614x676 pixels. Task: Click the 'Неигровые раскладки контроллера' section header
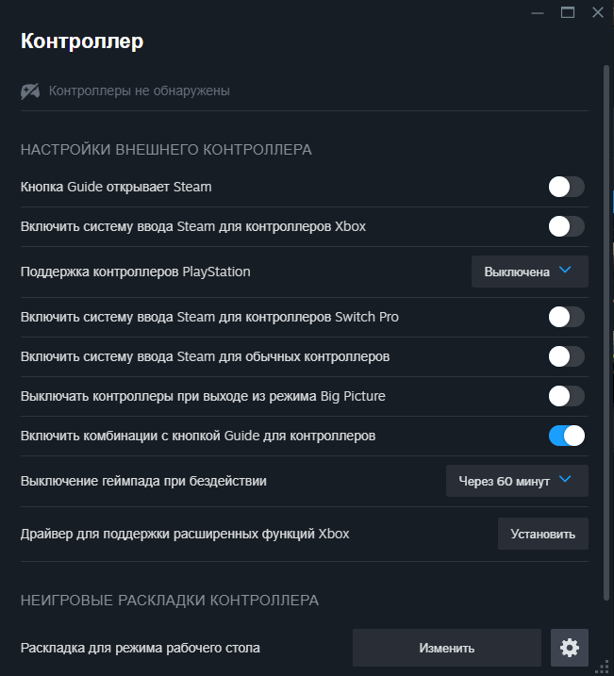pos(170,600)
